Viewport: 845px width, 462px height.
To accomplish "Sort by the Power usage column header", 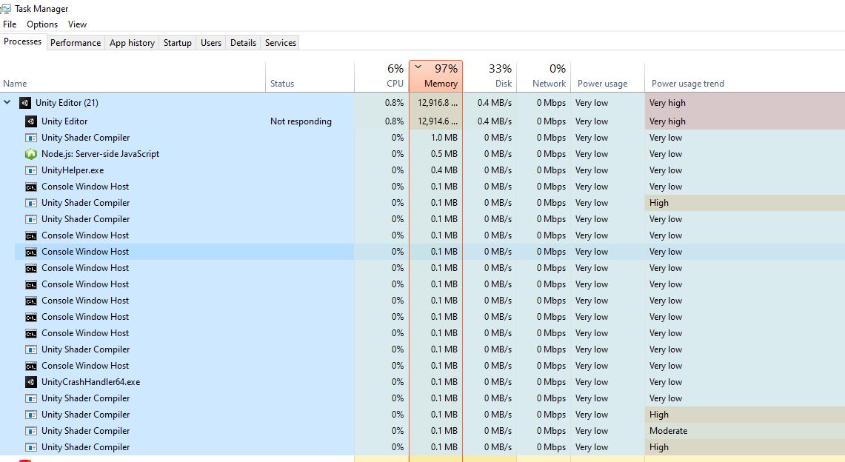I will point(608,76).
